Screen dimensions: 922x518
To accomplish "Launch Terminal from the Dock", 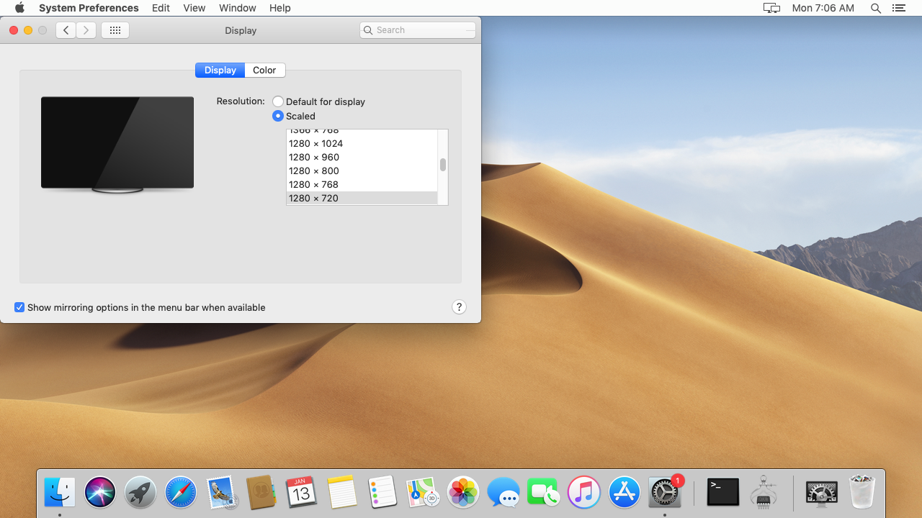I will tap(722, 493).
